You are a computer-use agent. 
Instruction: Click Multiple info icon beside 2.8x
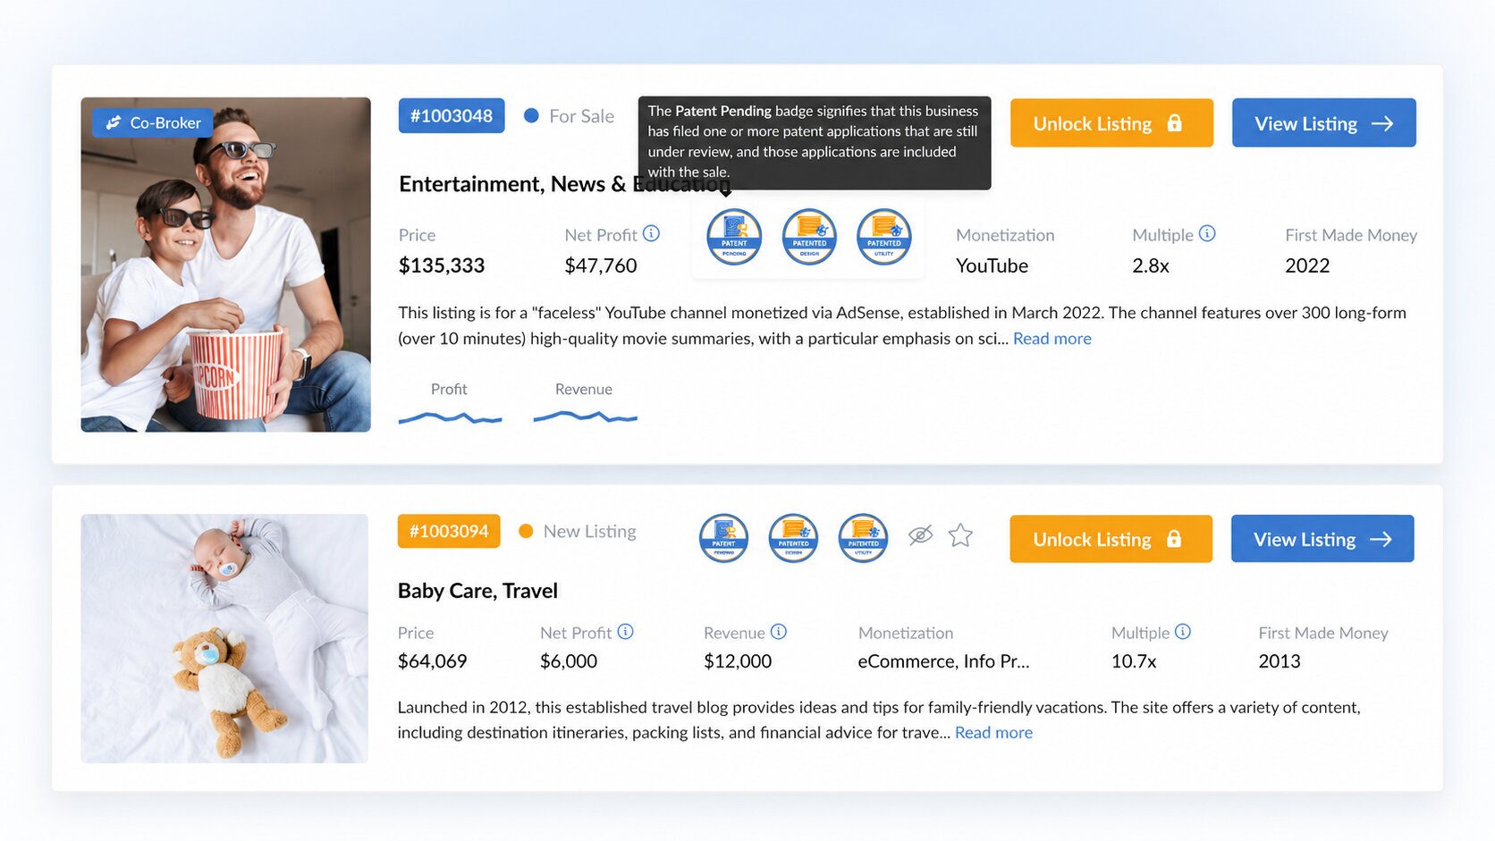tap(1207, 233)
